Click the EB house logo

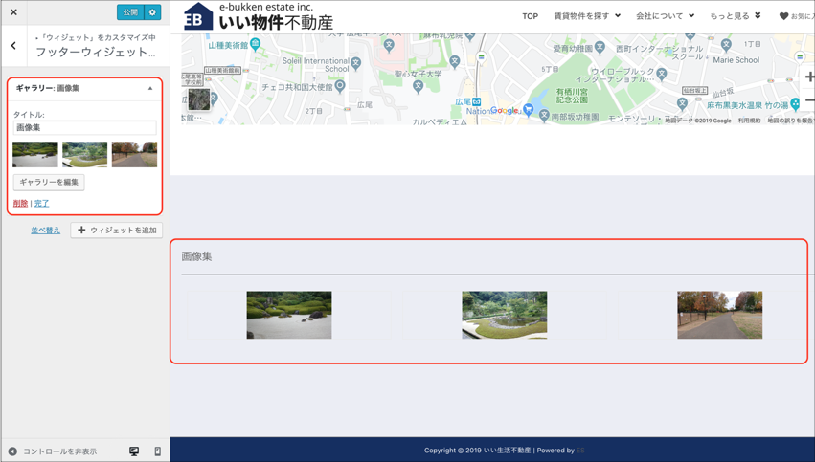tap(197, 16)
